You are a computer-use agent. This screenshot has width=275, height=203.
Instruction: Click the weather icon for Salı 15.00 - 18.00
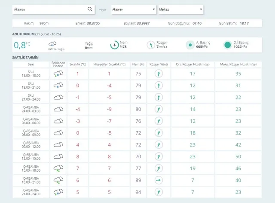pyautogui.click(x=58, y=74)
